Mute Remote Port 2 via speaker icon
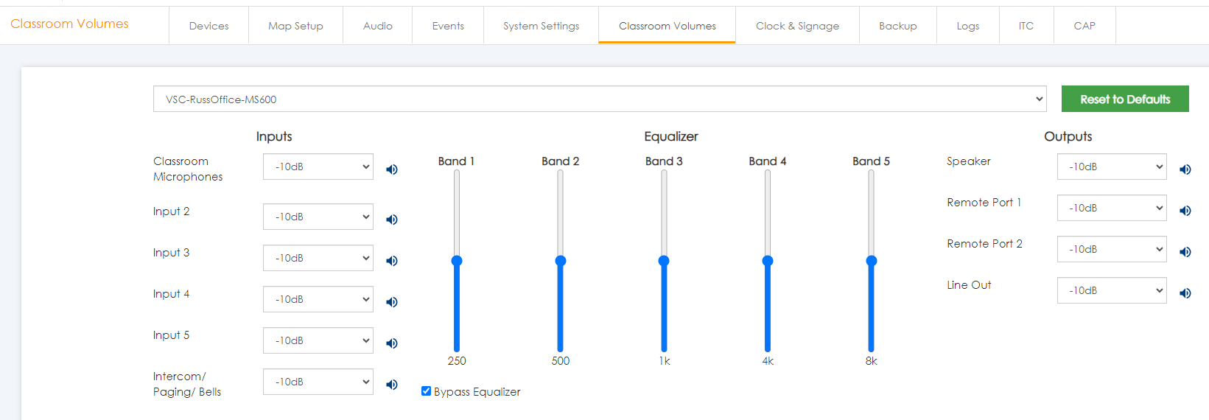1209x420 pixels. point(1185,252)
